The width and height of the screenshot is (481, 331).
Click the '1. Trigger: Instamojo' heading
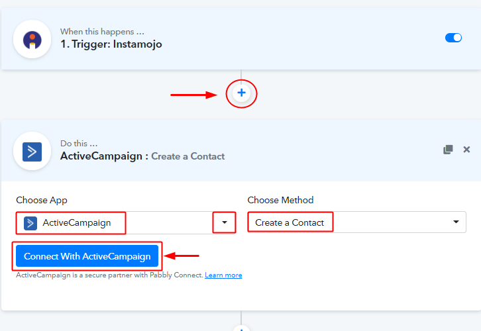(111, 44)
